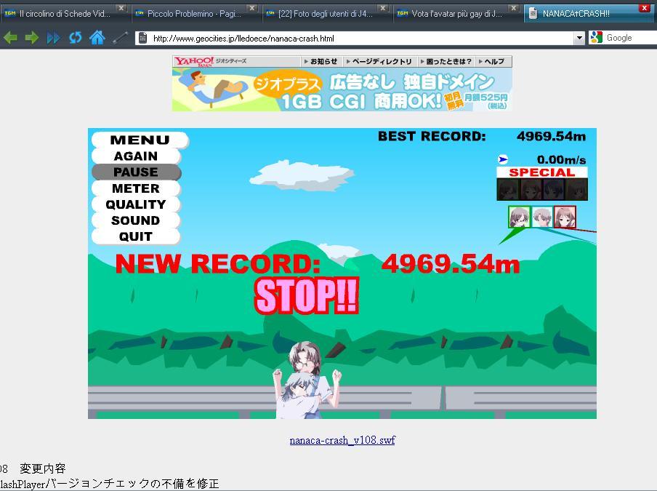The image size is (657, 491).
Task: Click the Google search engine icon
Action: pyautogui.click(x=596, y=38)
